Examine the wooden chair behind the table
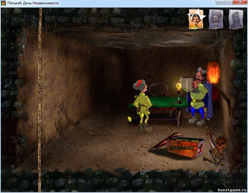248x193 pixels. (158, 90)
